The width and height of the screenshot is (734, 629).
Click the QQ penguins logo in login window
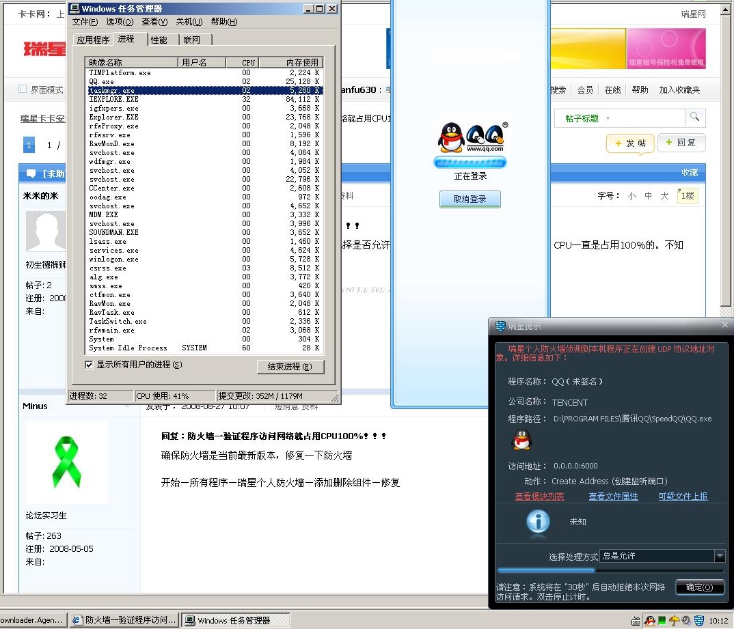(x=473, y=137)
